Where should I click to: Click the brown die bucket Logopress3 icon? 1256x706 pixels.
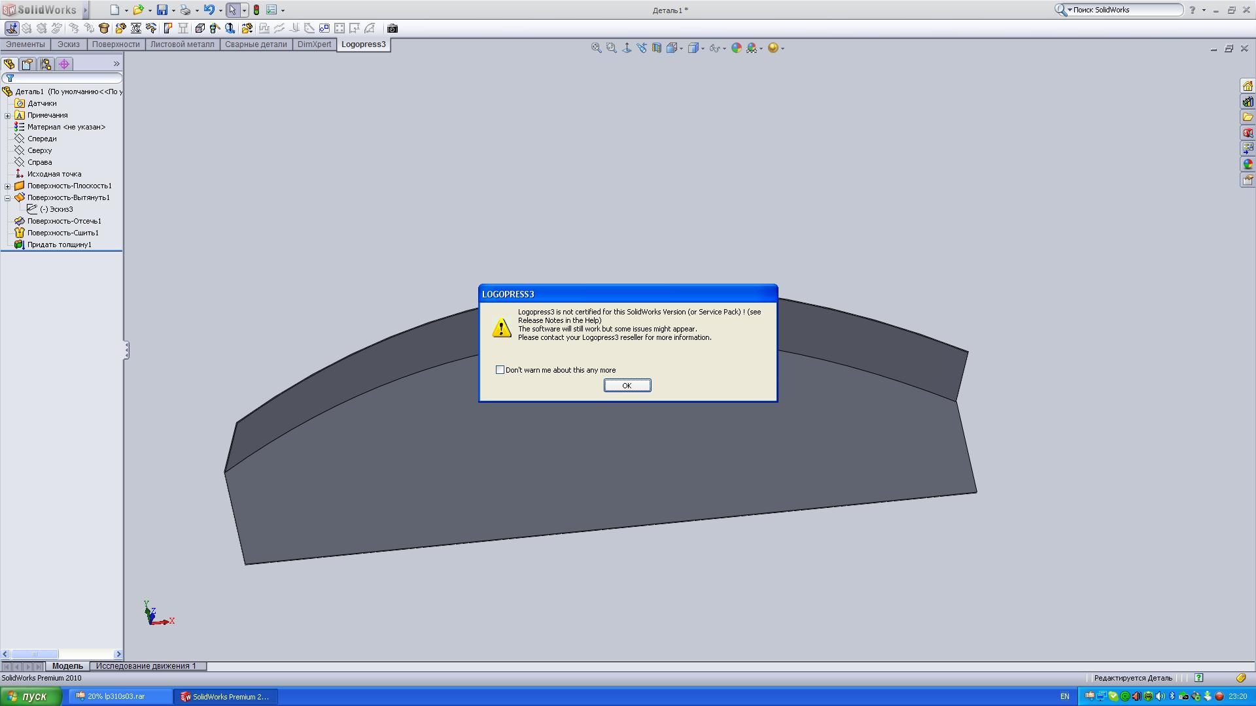[104, 28]
